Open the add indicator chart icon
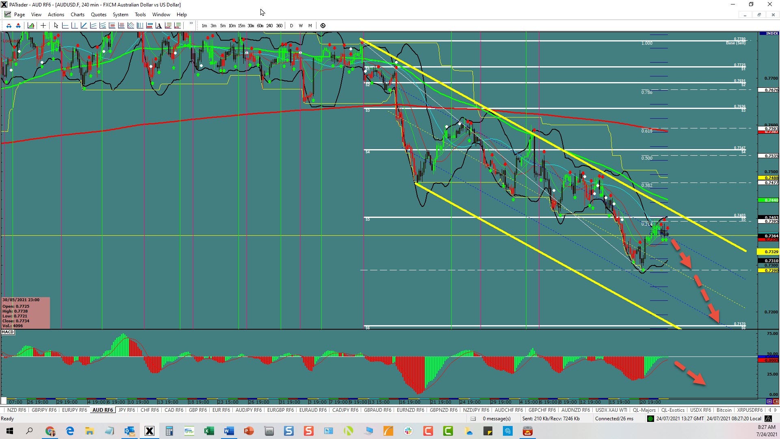Image resolution: width=780 pixels, height=439 pixels. pyautogui.click(x=31, y=26)
